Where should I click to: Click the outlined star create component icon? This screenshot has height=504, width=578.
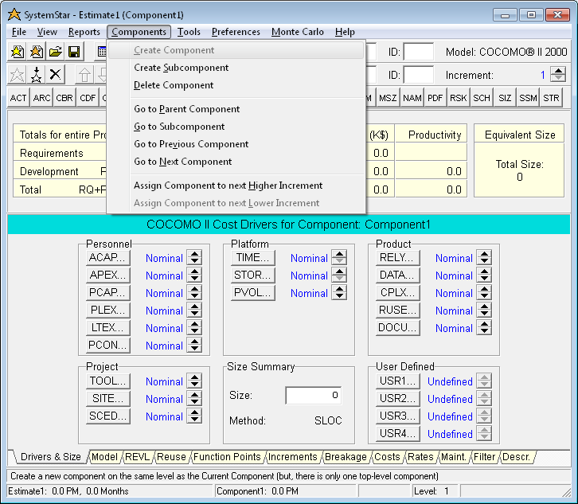point(18,75)
